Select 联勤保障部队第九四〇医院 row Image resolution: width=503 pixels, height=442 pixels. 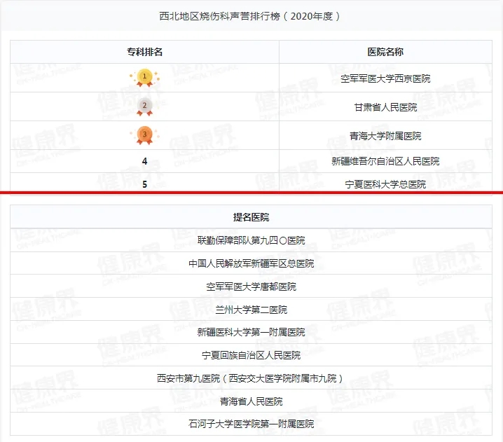coord(251,240)
